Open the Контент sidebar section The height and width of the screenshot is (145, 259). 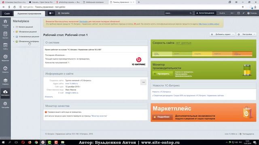pos(5,35)
